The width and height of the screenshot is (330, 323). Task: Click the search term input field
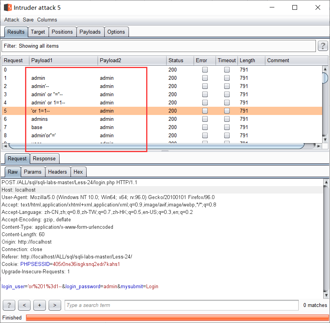pyautogui.click(x=181, y=305)
